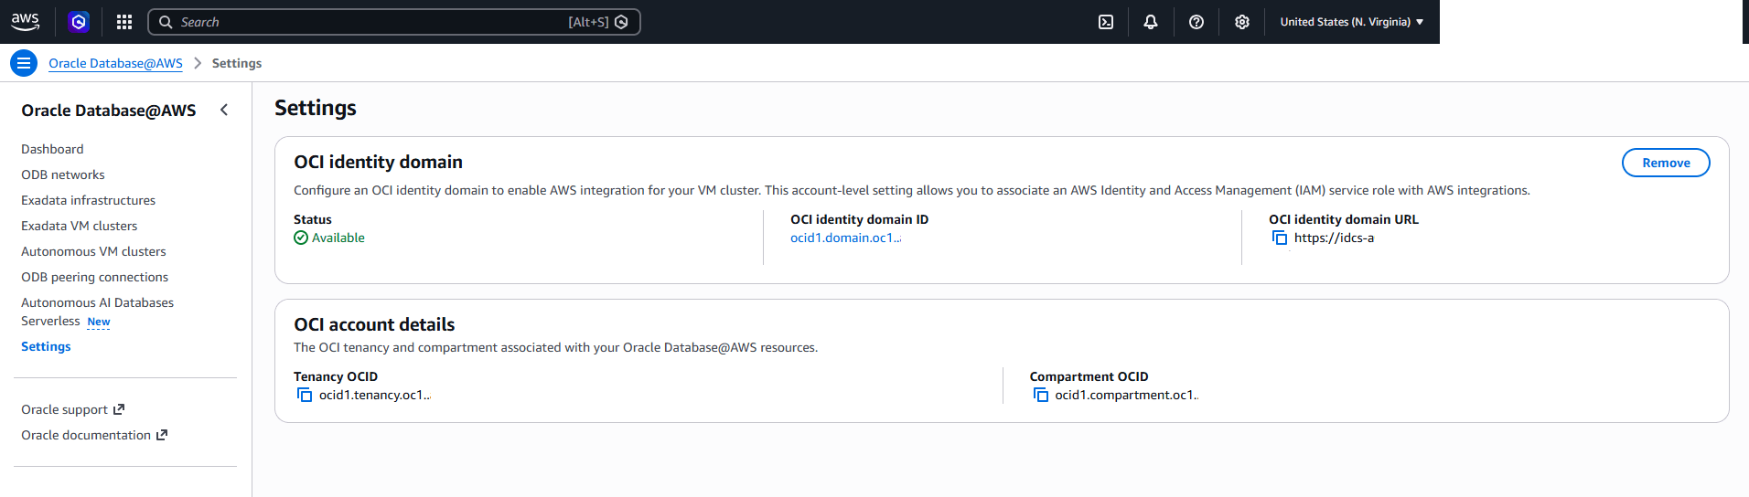Click the AWS search field
The width and height of the screenshot is (1749, 497).
point(394,22)
